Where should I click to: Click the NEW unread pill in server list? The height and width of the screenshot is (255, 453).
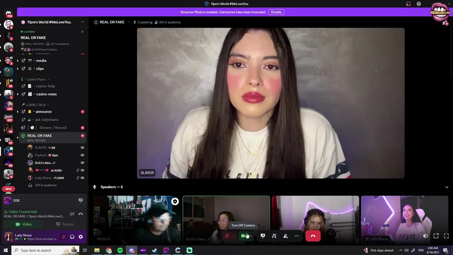[x=8, y=189]
